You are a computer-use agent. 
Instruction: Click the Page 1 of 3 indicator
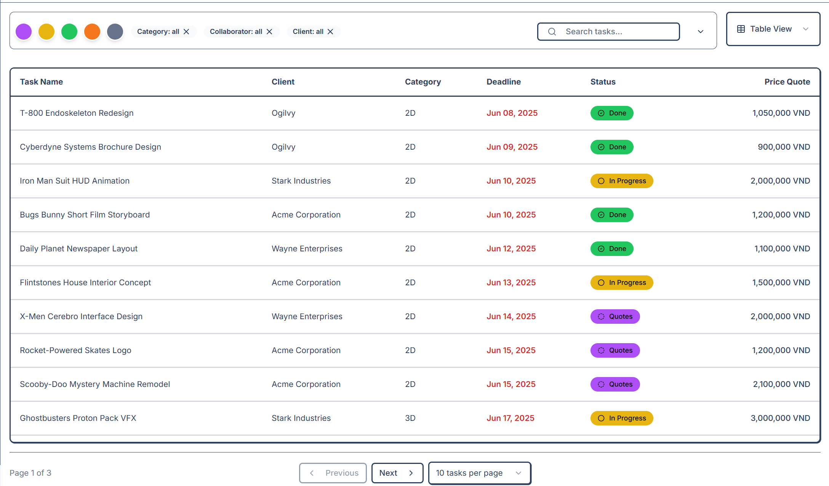pos(30,473)
